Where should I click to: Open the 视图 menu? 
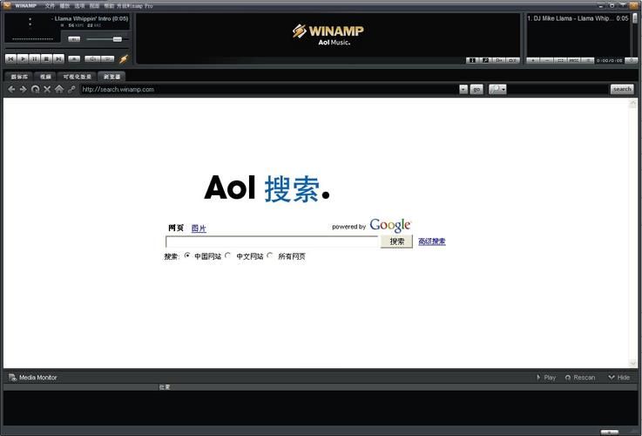[95, 6]
